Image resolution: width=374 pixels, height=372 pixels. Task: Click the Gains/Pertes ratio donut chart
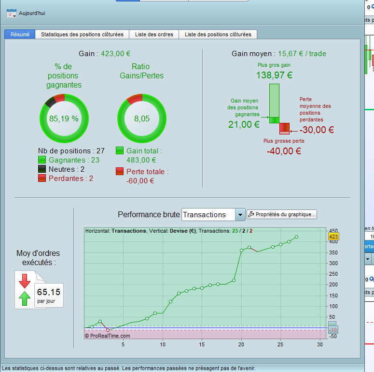click(x=142, y=119)
